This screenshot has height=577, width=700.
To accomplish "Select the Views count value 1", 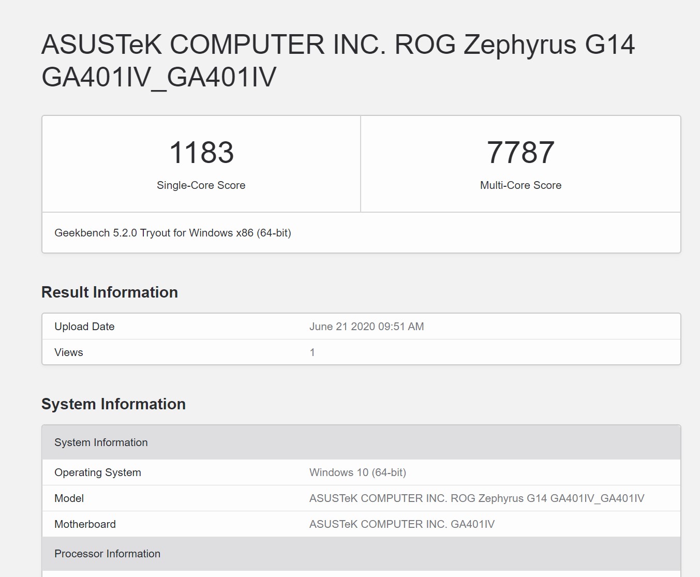I will (x=312, y=352).
